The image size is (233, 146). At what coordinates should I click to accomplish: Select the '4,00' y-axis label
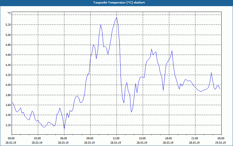point(8,85)
